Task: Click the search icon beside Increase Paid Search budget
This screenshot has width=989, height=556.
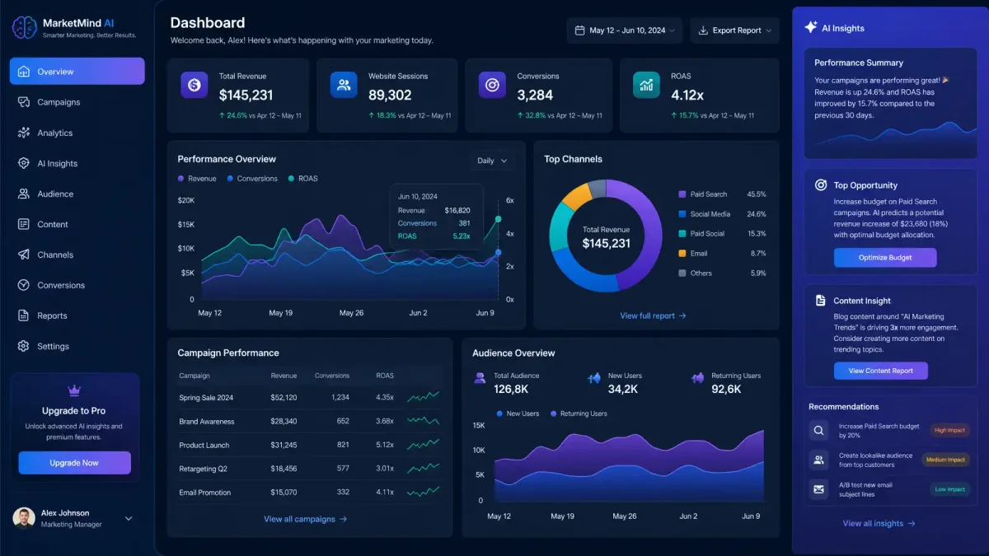Action: pyautogui.click(x=818, y=430)
